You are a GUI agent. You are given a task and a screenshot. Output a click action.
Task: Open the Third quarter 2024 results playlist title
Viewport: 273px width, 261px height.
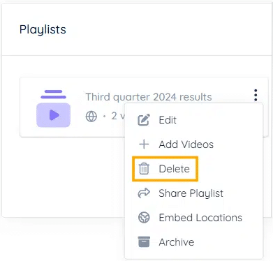tap(149, 97)
